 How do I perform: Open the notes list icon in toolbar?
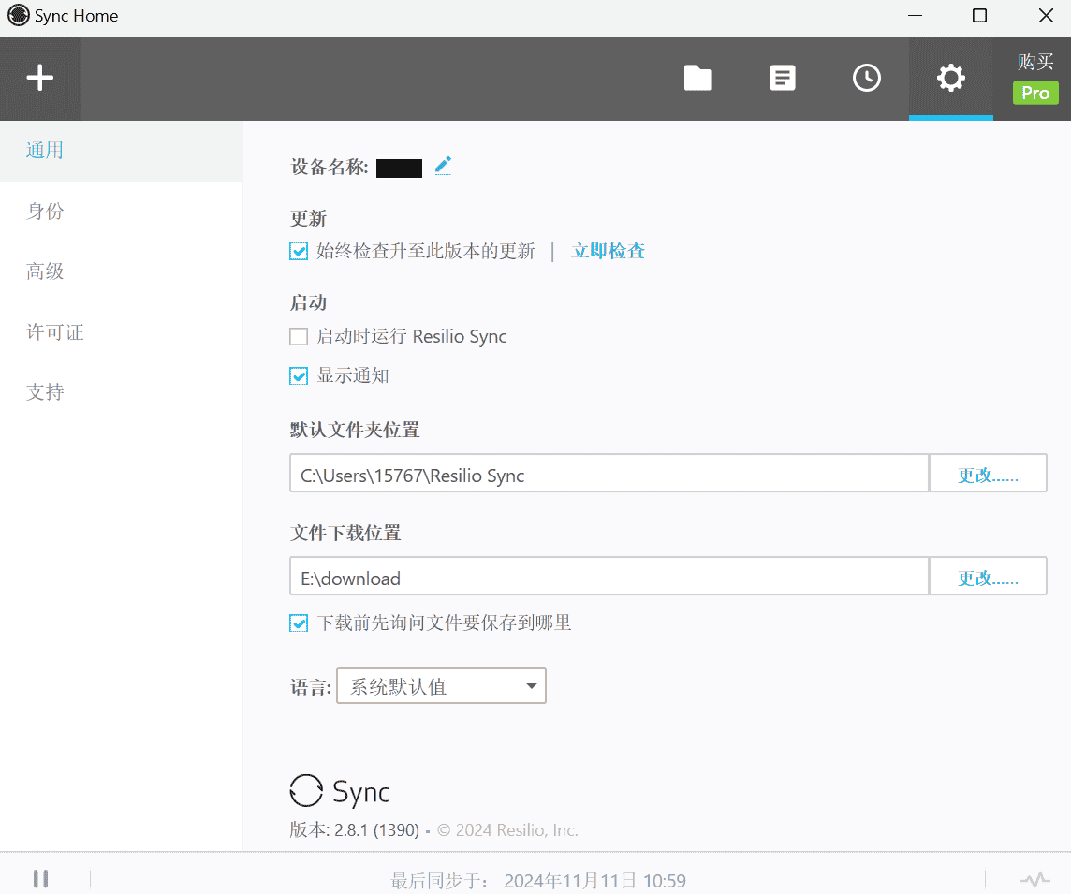pos(782,78)
